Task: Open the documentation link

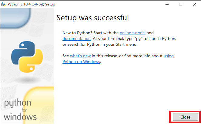Action: 76,39
